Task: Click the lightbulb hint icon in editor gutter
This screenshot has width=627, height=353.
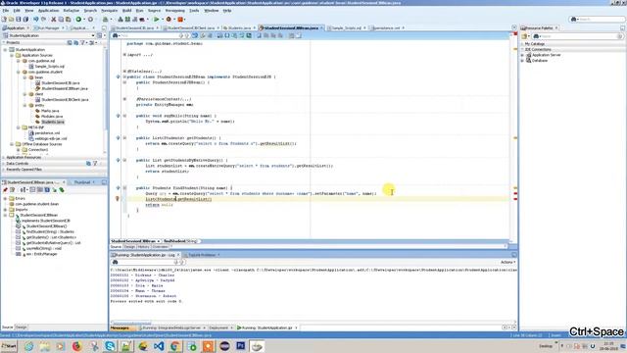Action: coord(118,198)
